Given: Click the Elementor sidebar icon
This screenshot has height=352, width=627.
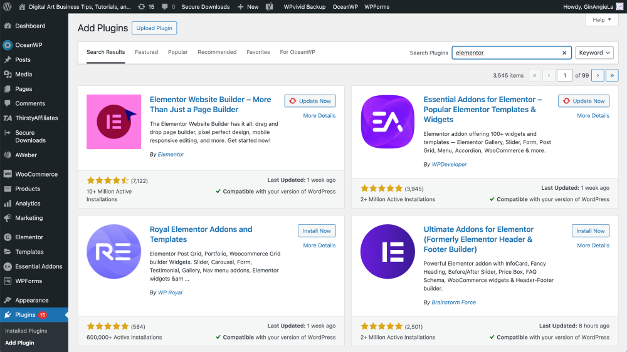Looking at the screenshot, I should pos(8,237).
